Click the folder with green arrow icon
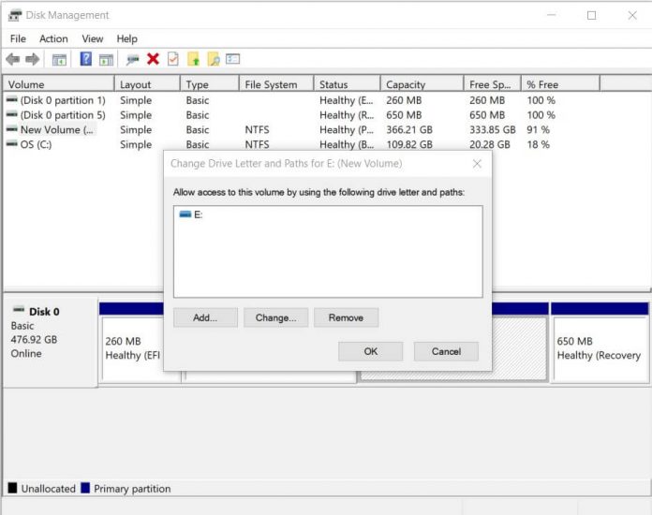This screenshot has height=515, width=652. click(x=194, y=59)
